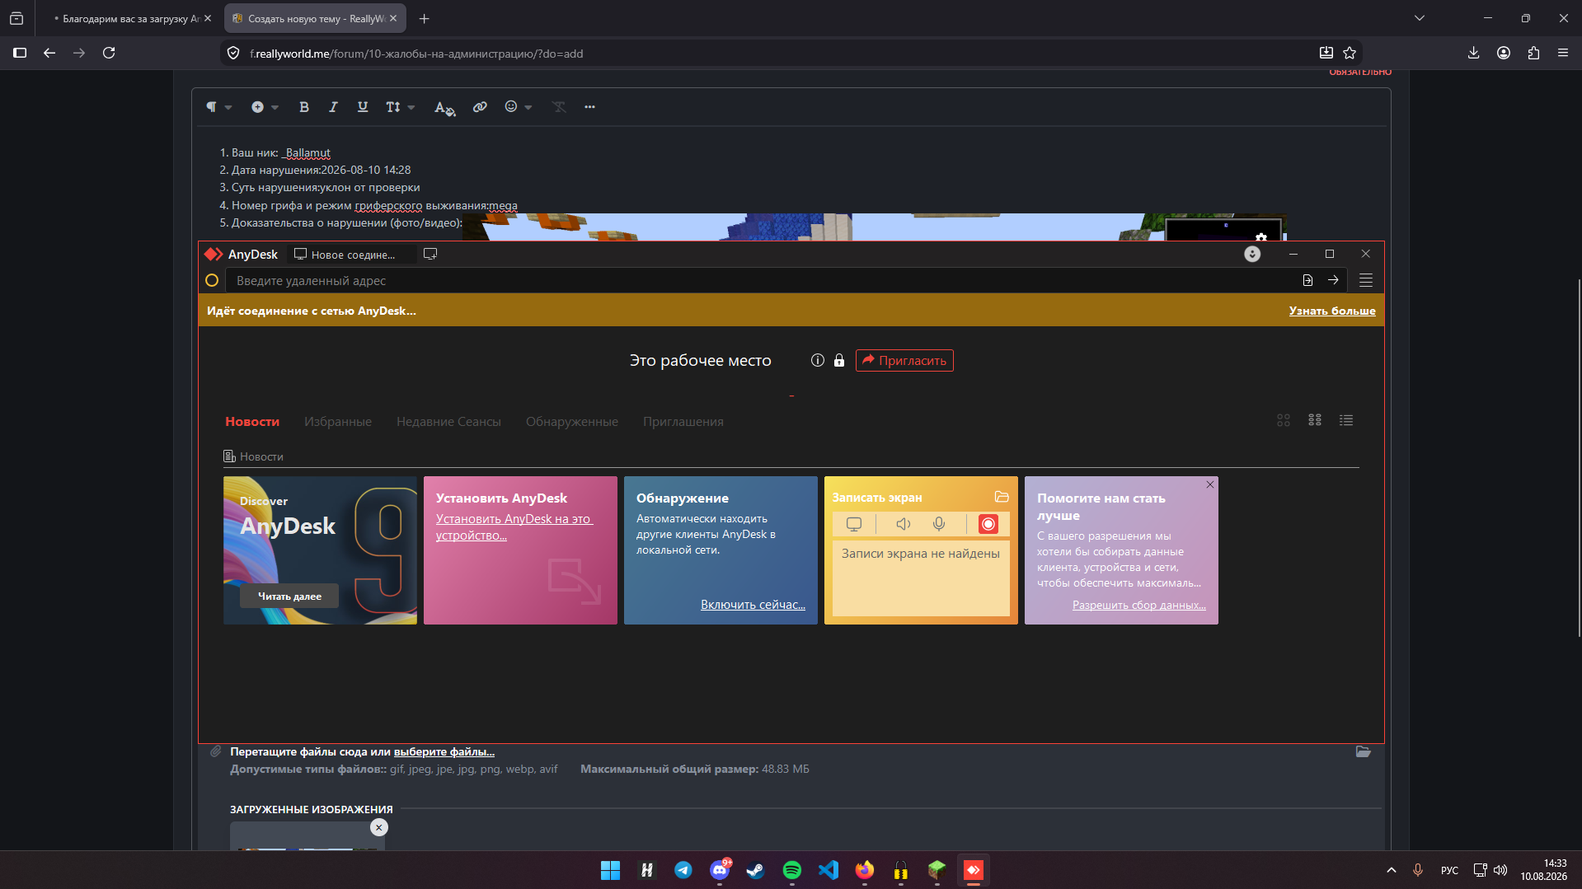Open the text color picker in editor

(444, 108)
